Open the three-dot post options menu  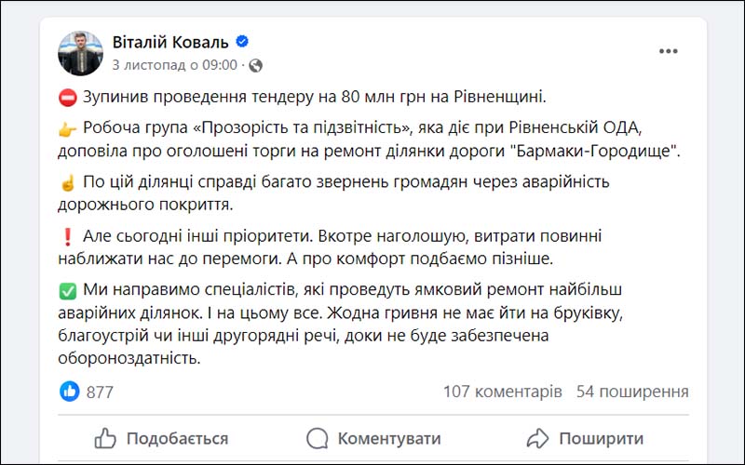click(x=668, y=51)
